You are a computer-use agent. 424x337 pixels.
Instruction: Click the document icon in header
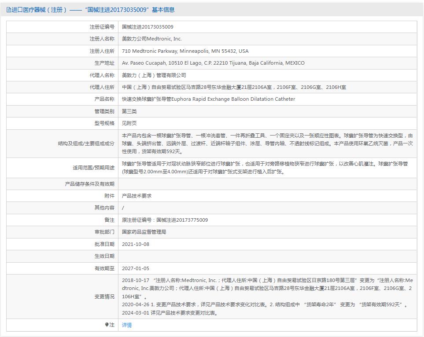(x=8, y=10)
